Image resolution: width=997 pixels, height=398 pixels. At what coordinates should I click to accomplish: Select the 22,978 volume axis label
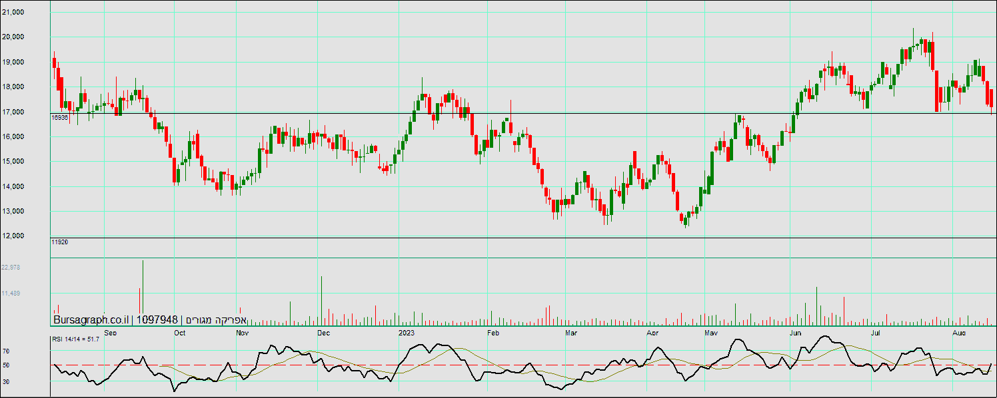pos(11,267)
